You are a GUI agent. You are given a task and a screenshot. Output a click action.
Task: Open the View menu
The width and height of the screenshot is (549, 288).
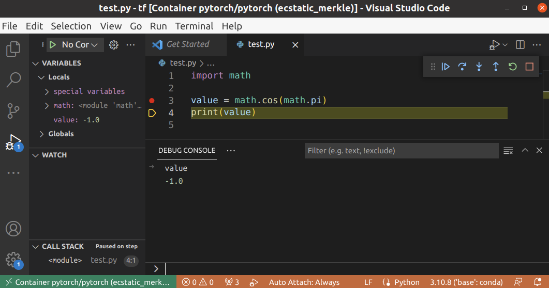[111, 26]
